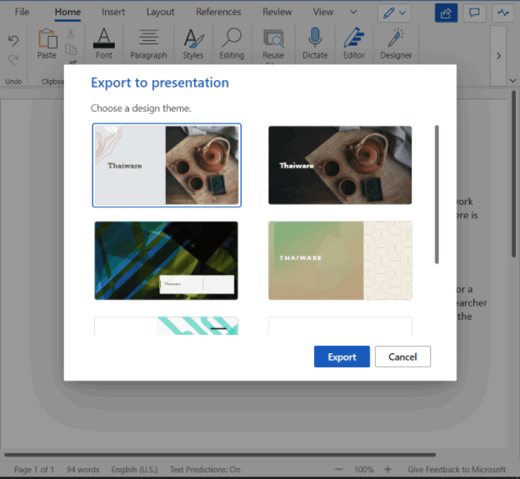
Task: Switch to the View tab
Action: coord(322,12)
